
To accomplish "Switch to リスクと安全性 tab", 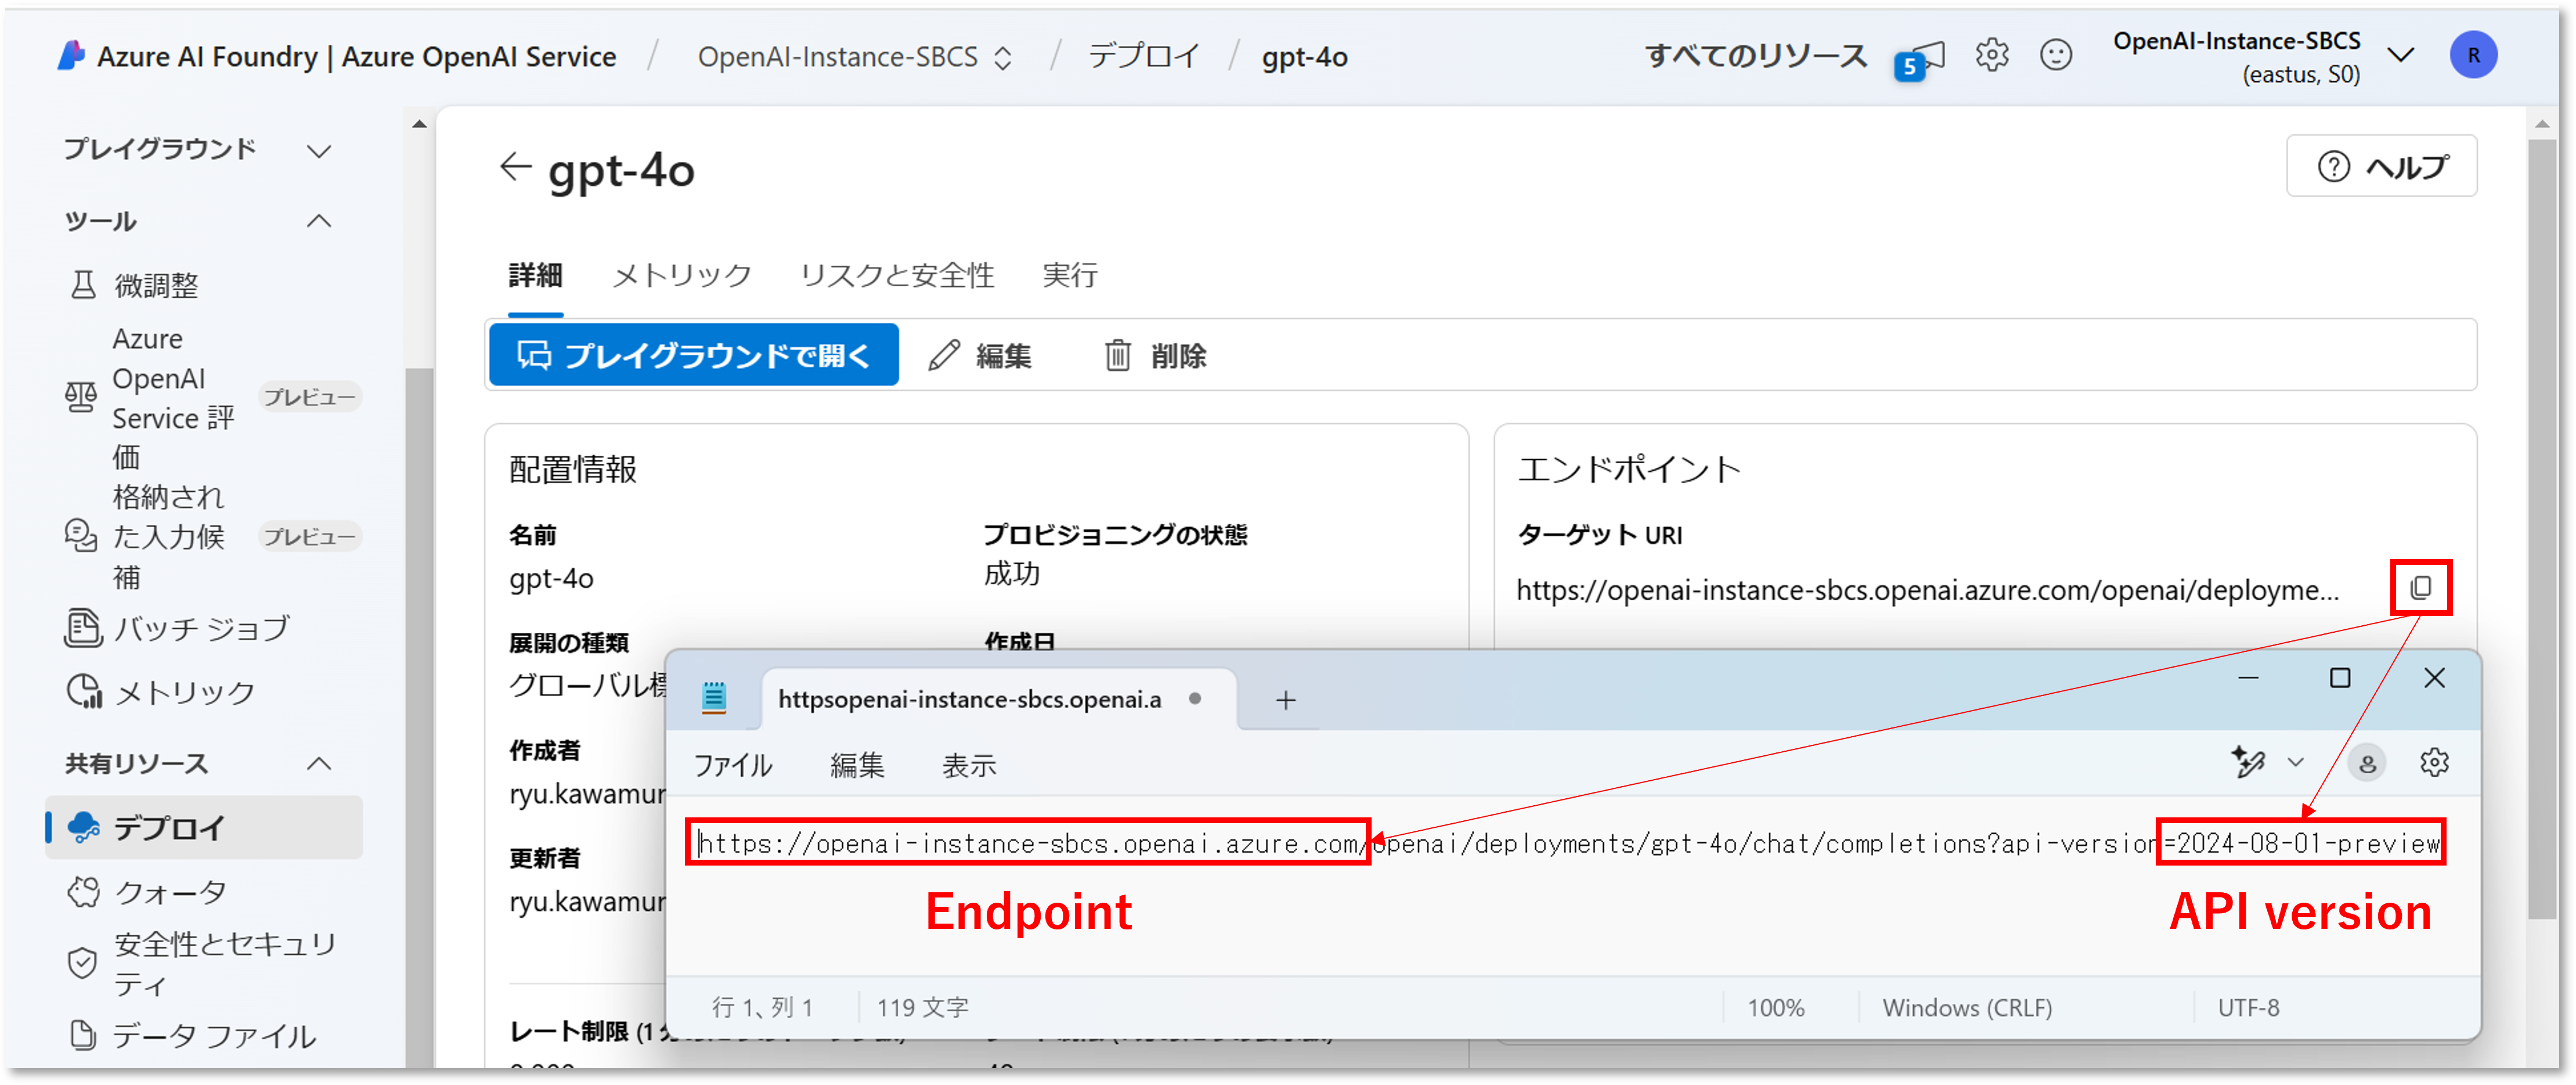I will (x=896, y=275).
